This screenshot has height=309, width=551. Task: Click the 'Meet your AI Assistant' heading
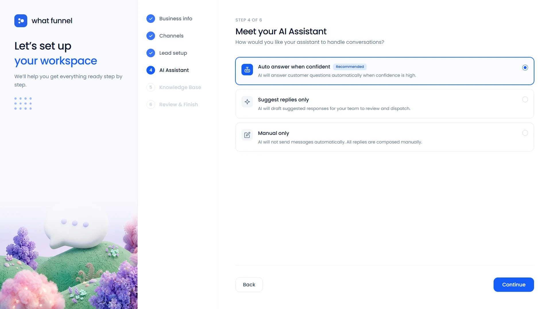coord(281,31)
